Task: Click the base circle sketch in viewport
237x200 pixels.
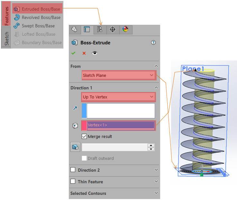Action: click(x=202, y=171)
